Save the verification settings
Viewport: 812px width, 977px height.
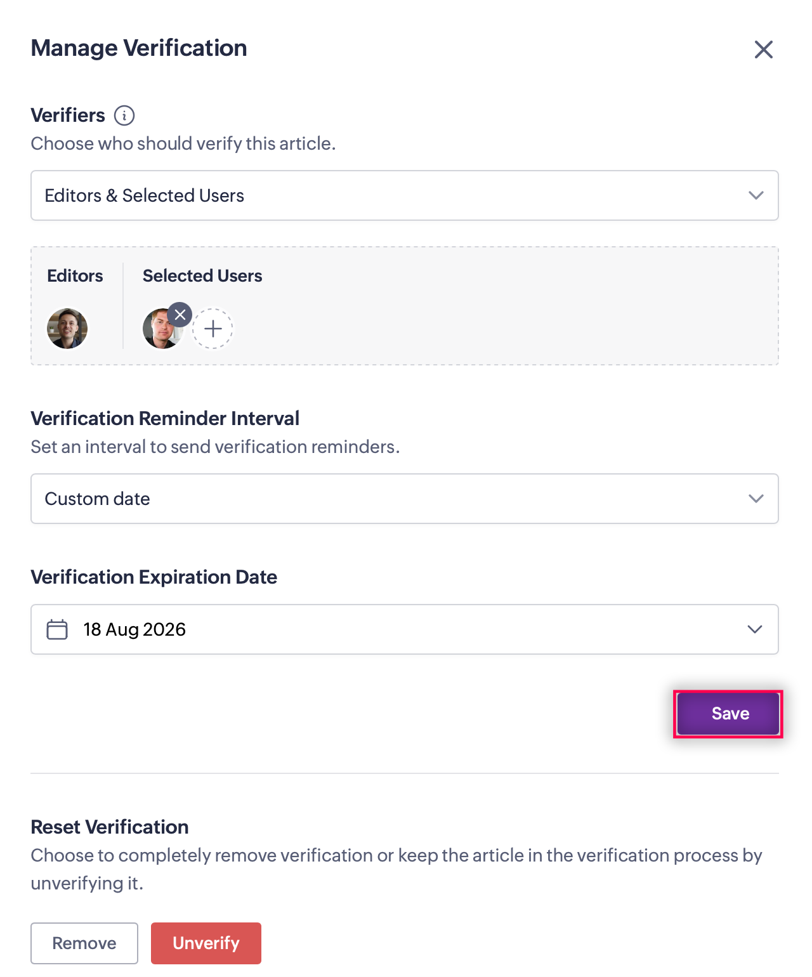pyautogui.click(x=728, y=714)
